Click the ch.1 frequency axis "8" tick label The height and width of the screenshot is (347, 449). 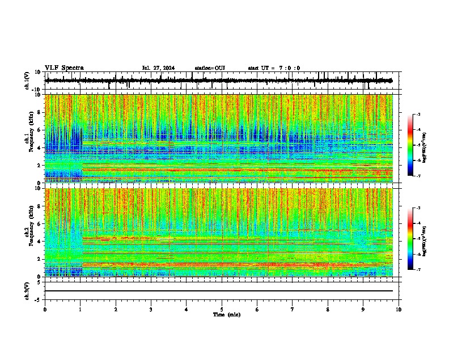coord(40,112)
